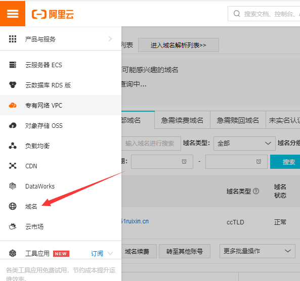This screenshot has height=281, width=300.
Task: Switch to 急需赎回域名 tab
Action: (x=238, y=120)
